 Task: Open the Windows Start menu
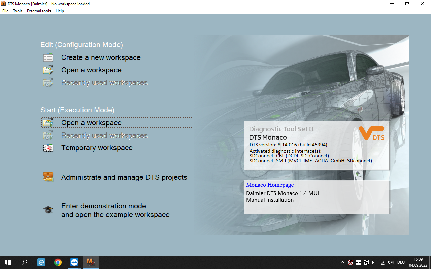pyautogui.click(x=8, y=262)
